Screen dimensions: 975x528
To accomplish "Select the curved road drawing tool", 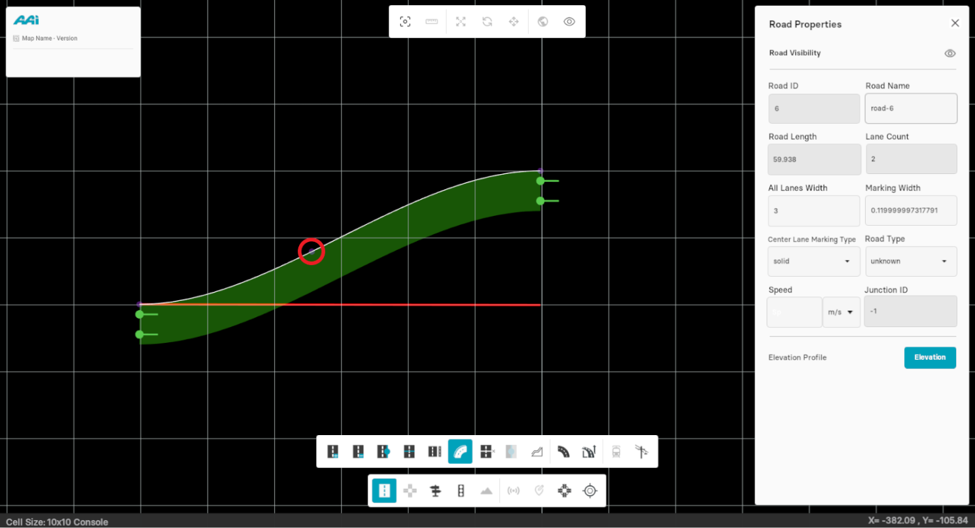I will click(x=460, y=451).
